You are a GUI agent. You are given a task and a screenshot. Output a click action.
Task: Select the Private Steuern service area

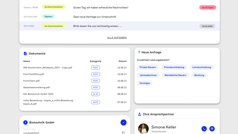[x=148, y=67]
